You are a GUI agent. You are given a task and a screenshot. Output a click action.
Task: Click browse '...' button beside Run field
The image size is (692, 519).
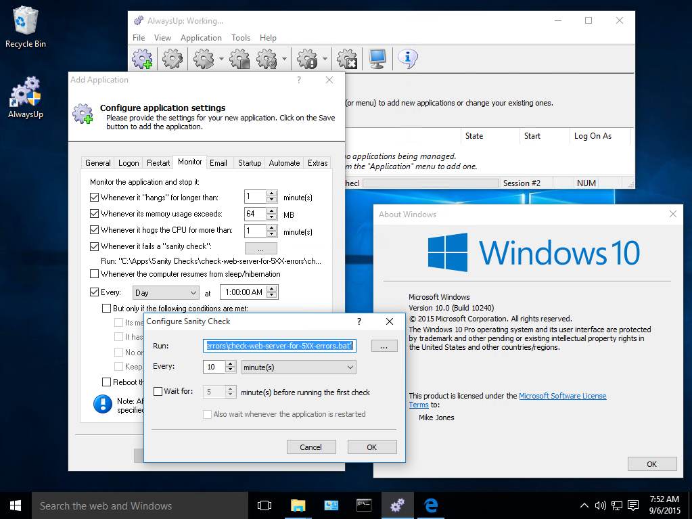point(384,346)
